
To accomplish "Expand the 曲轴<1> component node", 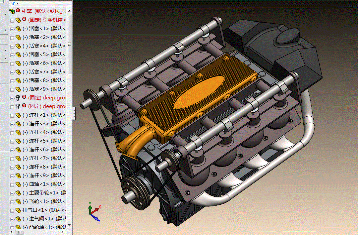I will (12, 184).
